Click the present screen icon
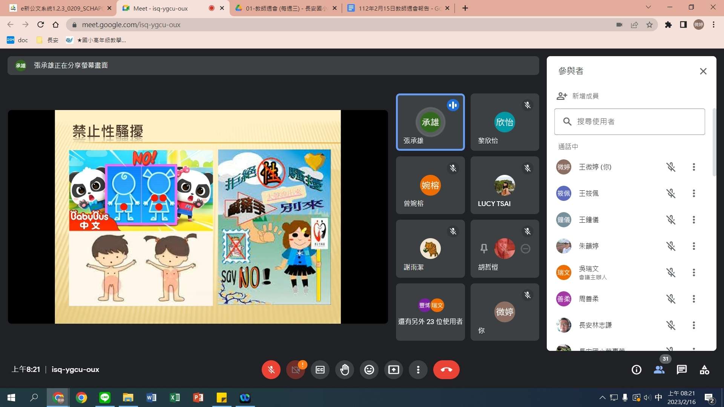The image size is (724, 407). coord(393,370)
